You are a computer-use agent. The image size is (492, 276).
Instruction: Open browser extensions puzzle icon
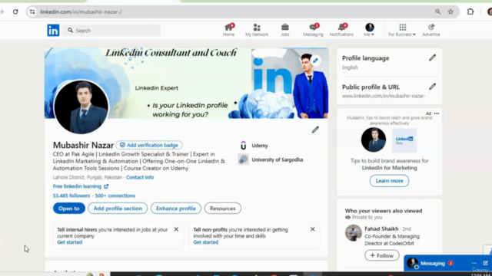pos(470,12)
